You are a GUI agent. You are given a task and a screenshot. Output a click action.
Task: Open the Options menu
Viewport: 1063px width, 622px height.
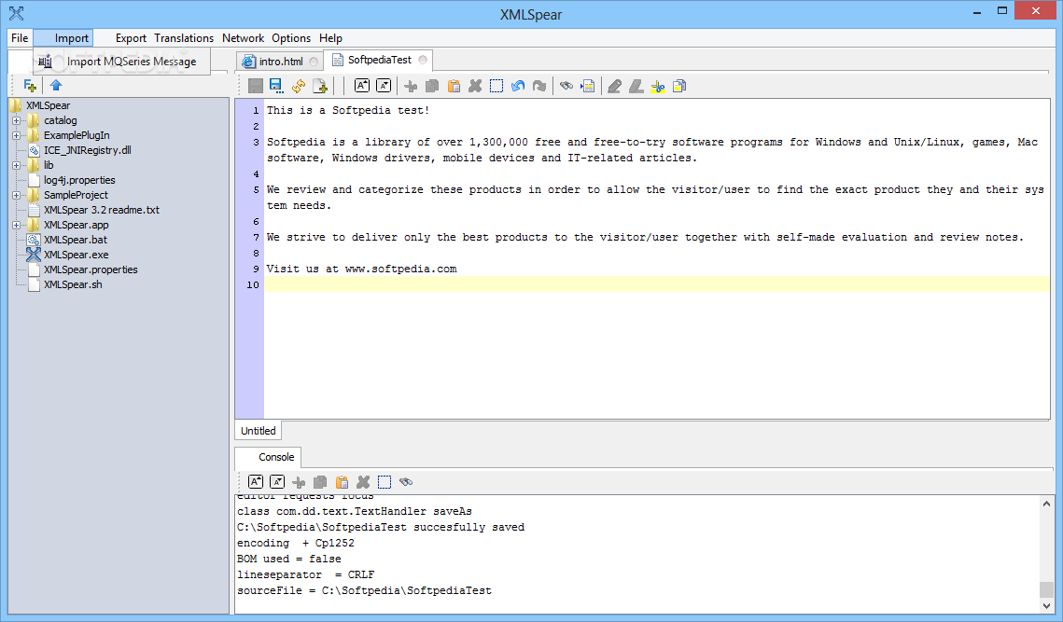tap(291, 38)
